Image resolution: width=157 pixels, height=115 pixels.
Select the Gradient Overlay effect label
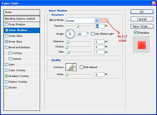[x=19, y=76]
